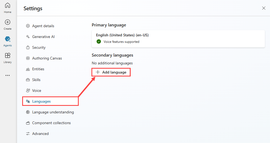Image resolution: width=270 pixels, height=143 pixels.
Task: Click the Voice features supported text
Action: [121, 42]
